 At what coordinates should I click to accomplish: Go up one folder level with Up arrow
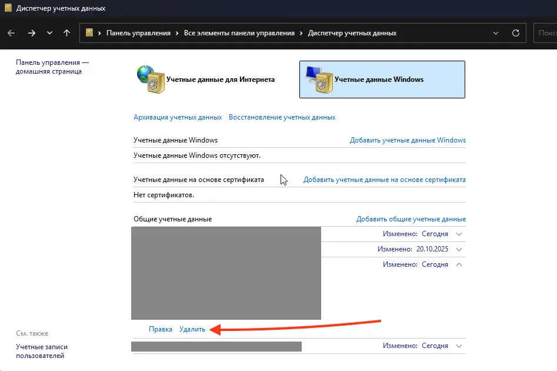66,33
